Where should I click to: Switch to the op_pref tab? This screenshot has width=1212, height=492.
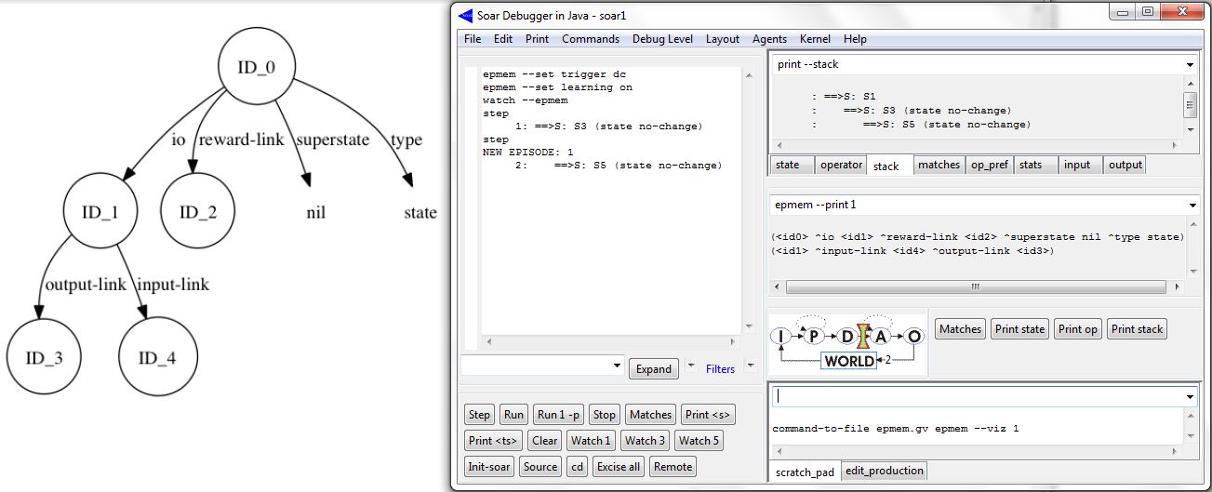(989, 165)
